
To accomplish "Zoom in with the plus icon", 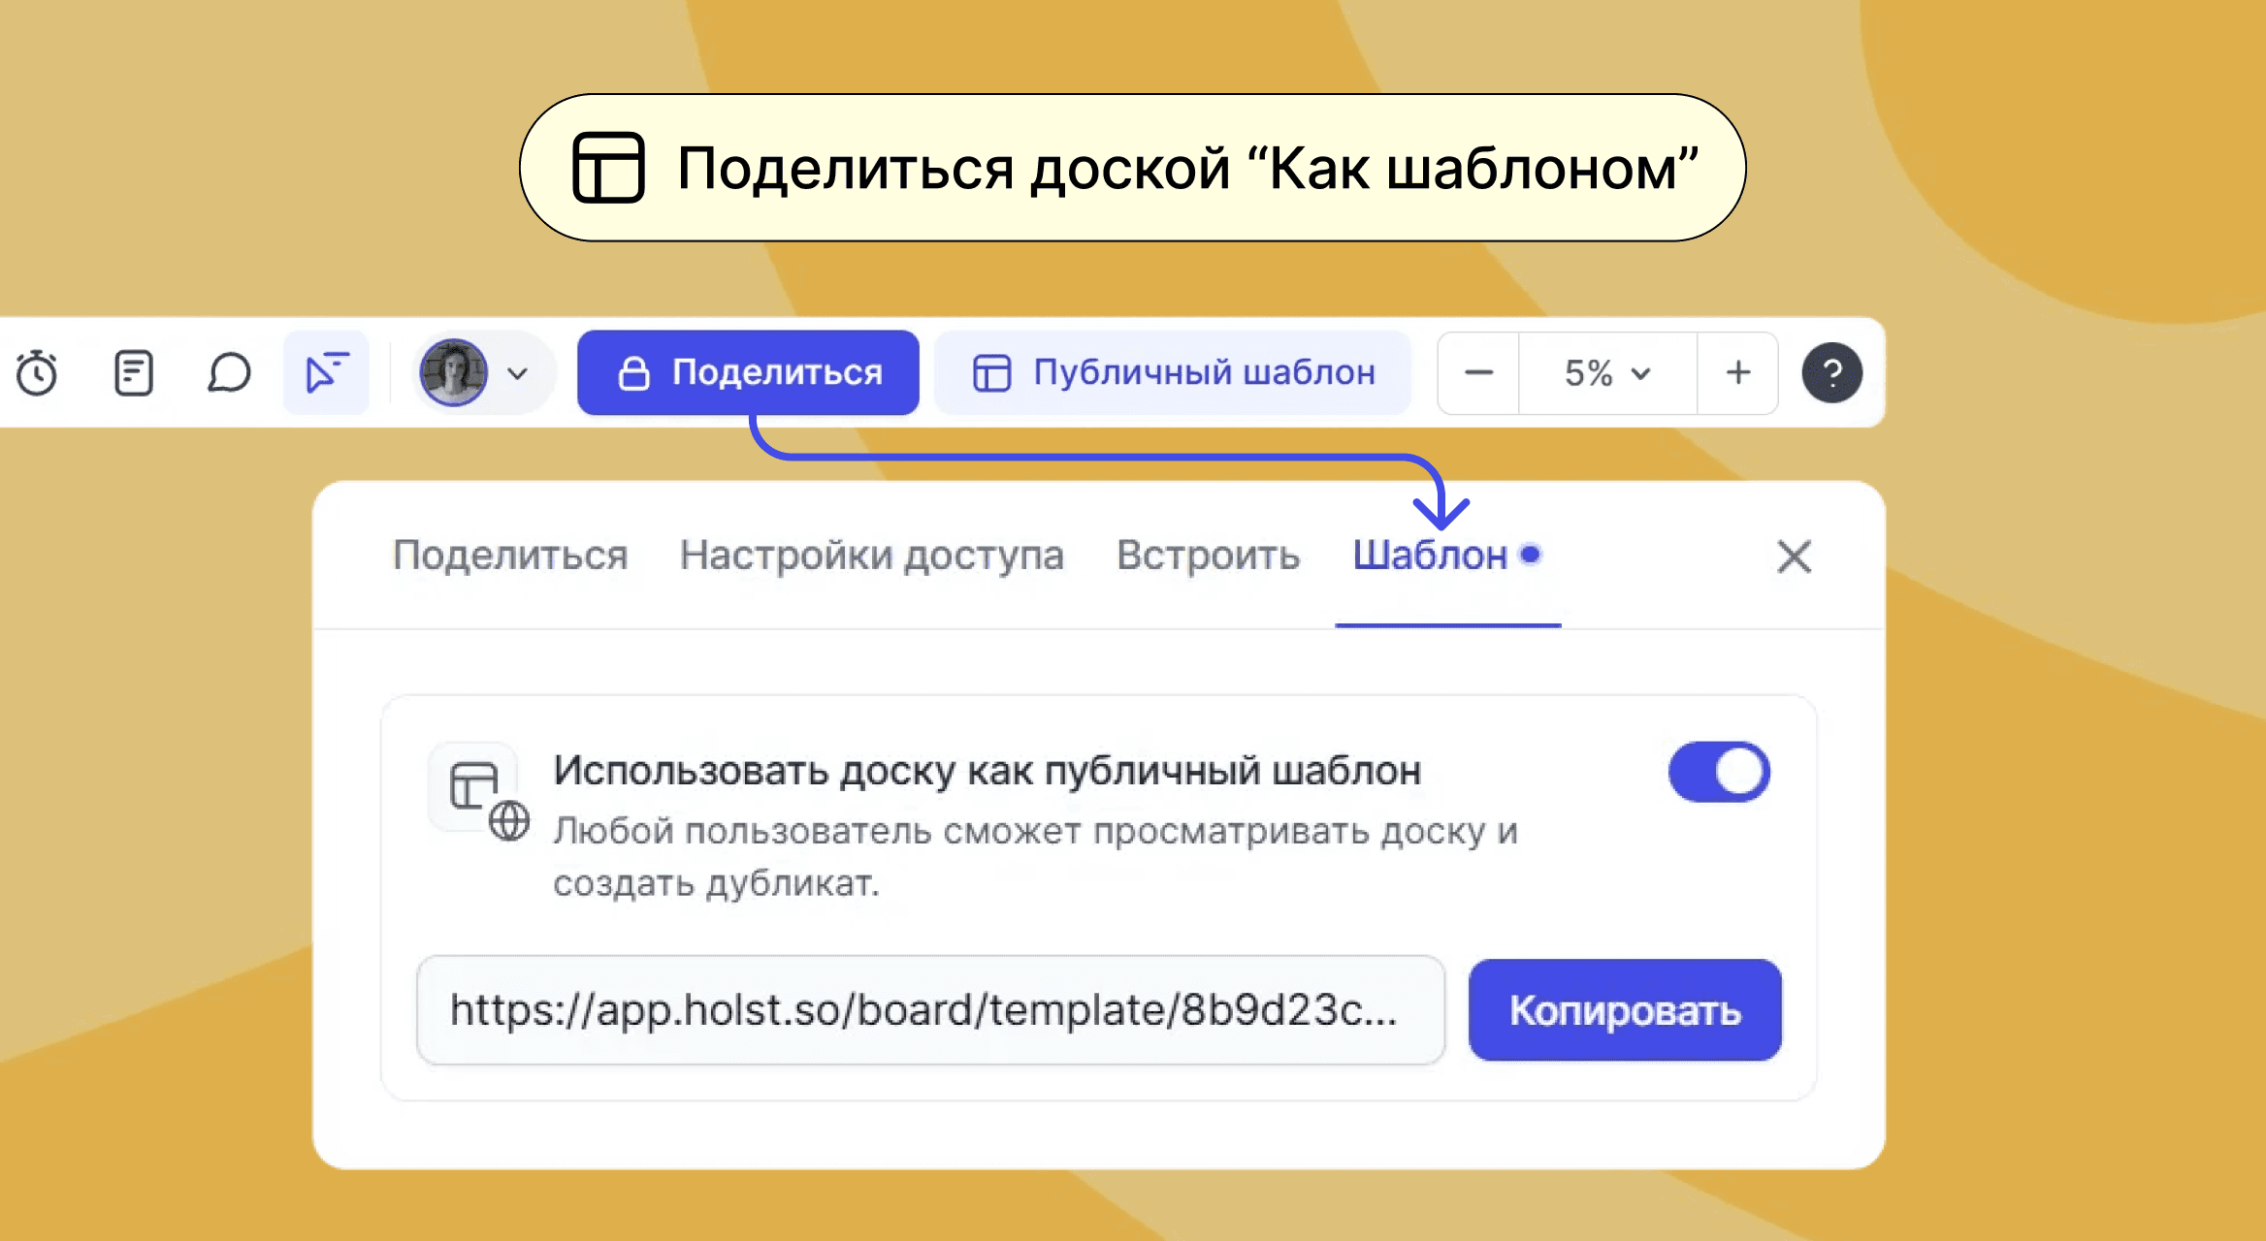I will (1737, 373).
